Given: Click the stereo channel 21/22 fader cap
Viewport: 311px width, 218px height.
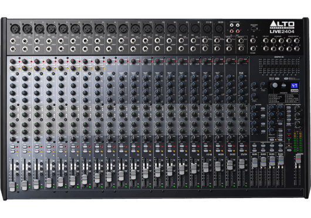Looking at the screenshot, I should (230, 165).
